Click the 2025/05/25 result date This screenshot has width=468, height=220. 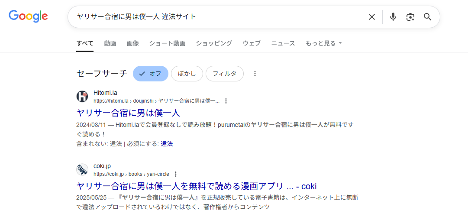tap(91, 198)
